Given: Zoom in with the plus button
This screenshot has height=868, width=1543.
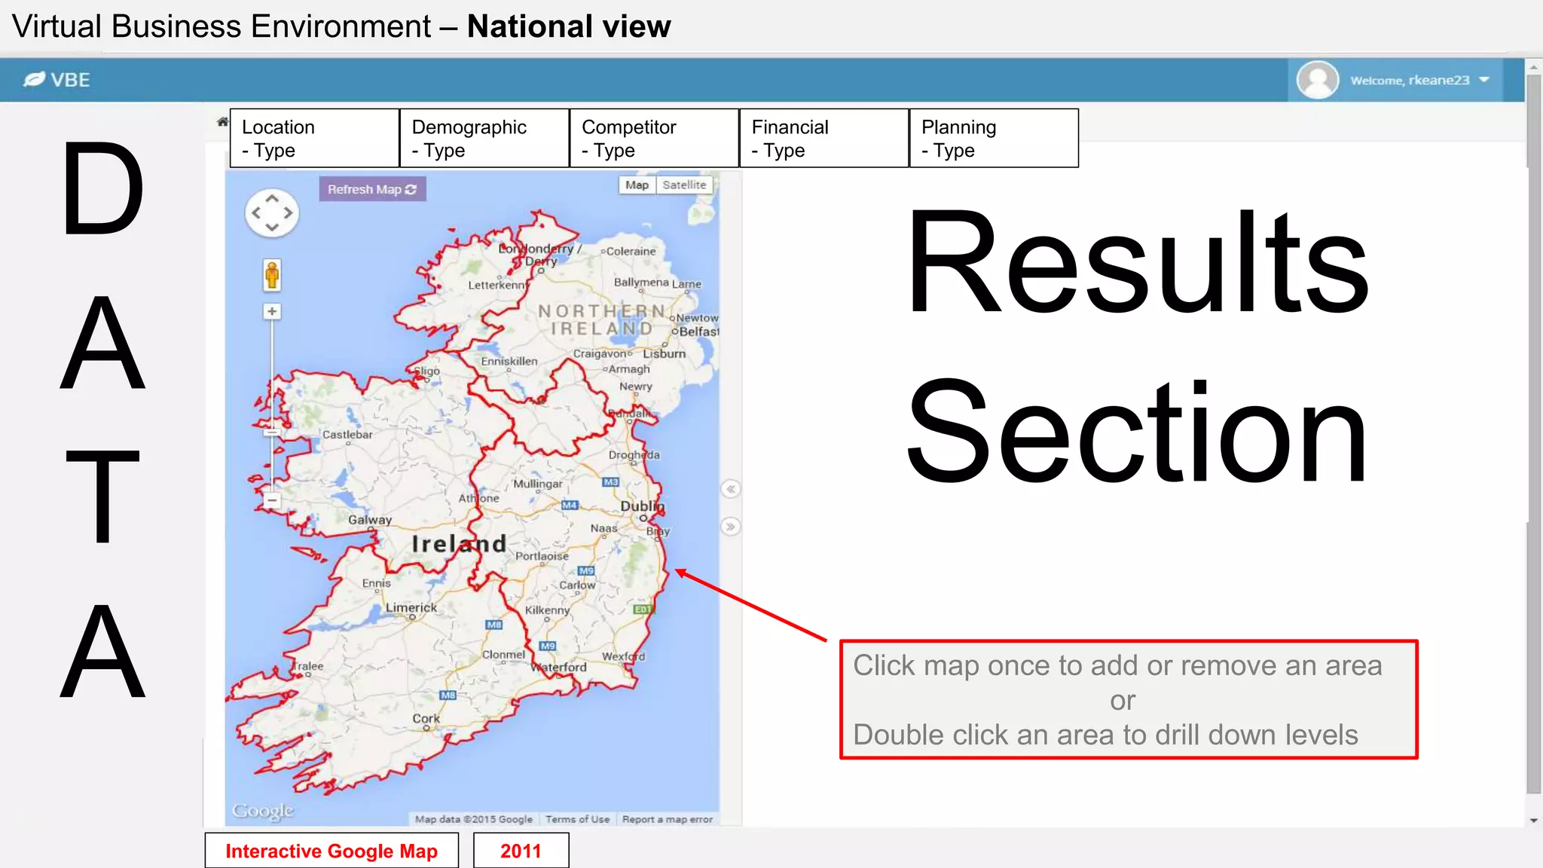Looking at the screenshot, I should [x=272, y=311].
